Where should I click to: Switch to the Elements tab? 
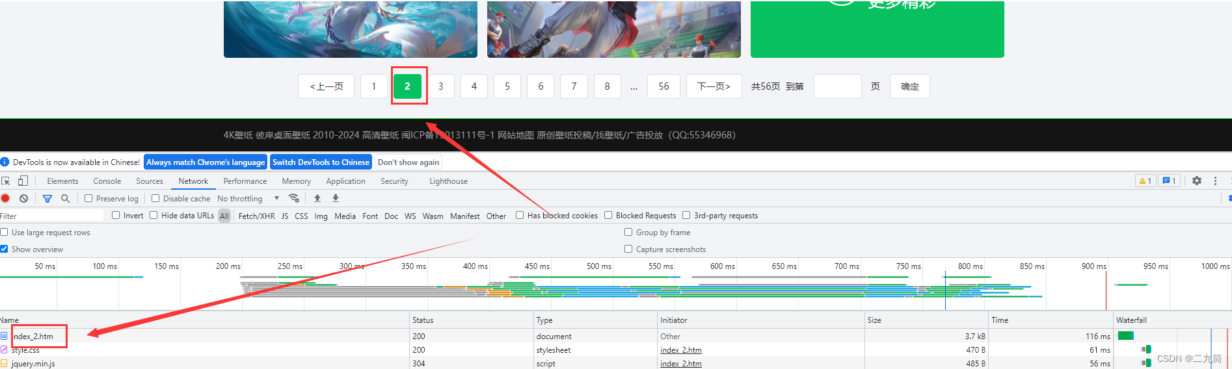pyautogui.click(x=62, y=181)
